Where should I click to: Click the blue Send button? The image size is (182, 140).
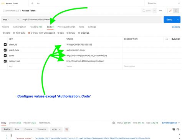[x=169, y=20]
